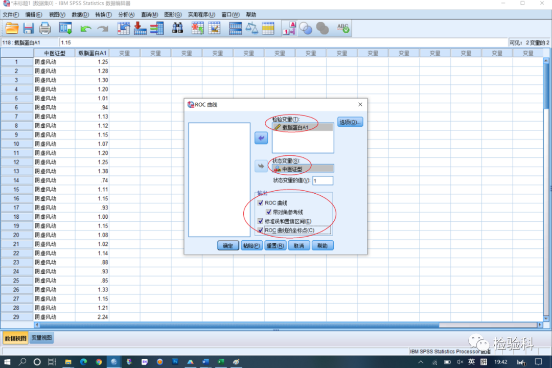Click the Print icon in the toolbar
Image resolution: width=552 pixels, height=368 pixels.
click(45, 29)
